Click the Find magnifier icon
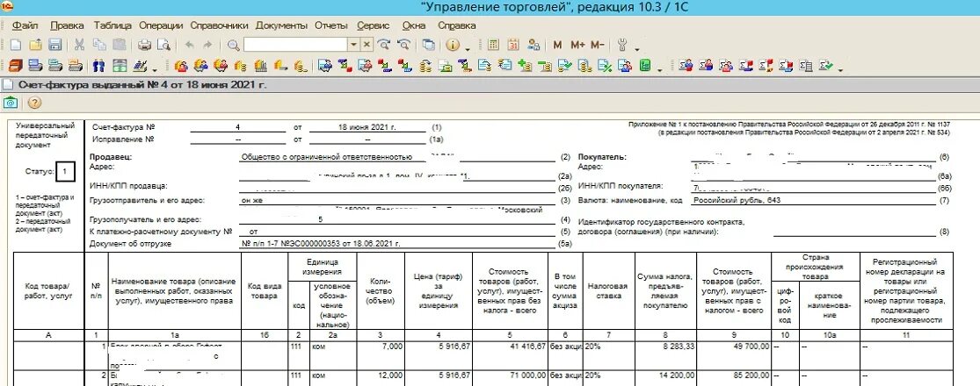 (x=233, y=45)
